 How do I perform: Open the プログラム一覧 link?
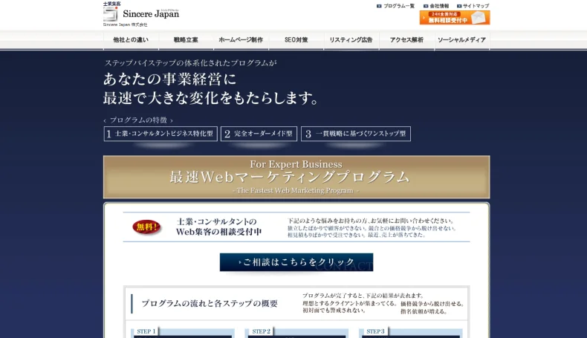(399, 6)
